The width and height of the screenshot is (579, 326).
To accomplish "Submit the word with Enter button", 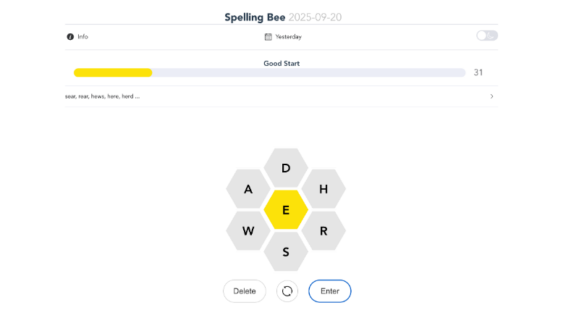I will click(x=330, y=291).
